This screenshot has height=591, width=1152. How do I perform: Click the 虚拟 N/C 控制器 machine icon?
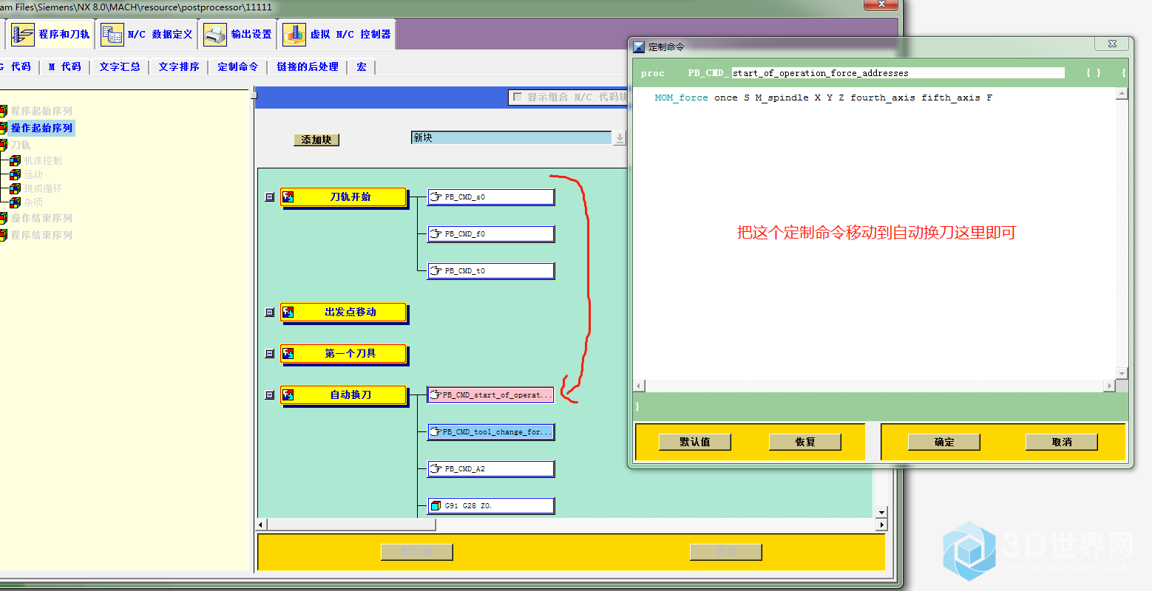coord(294,35)
